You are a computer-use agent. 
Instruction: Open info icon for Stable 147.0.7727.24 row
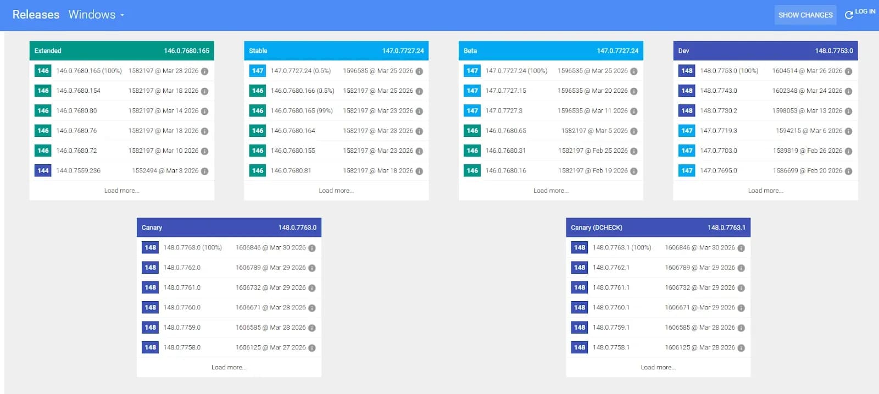(x=419, y=71)
